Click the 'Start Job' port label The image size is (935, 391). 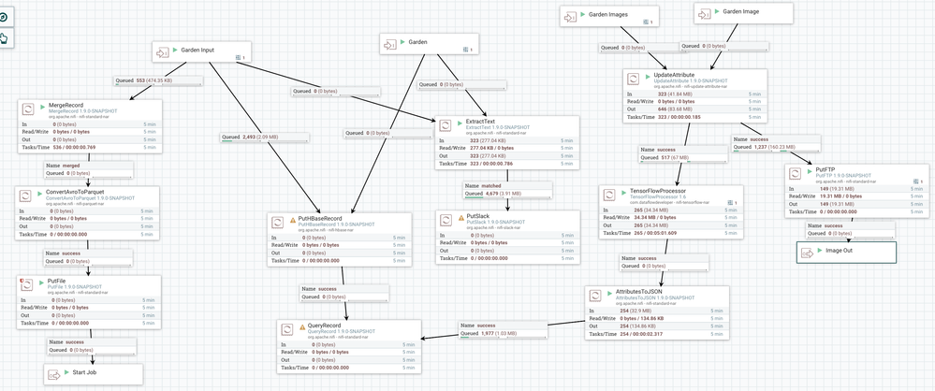(x=84, y=372)
